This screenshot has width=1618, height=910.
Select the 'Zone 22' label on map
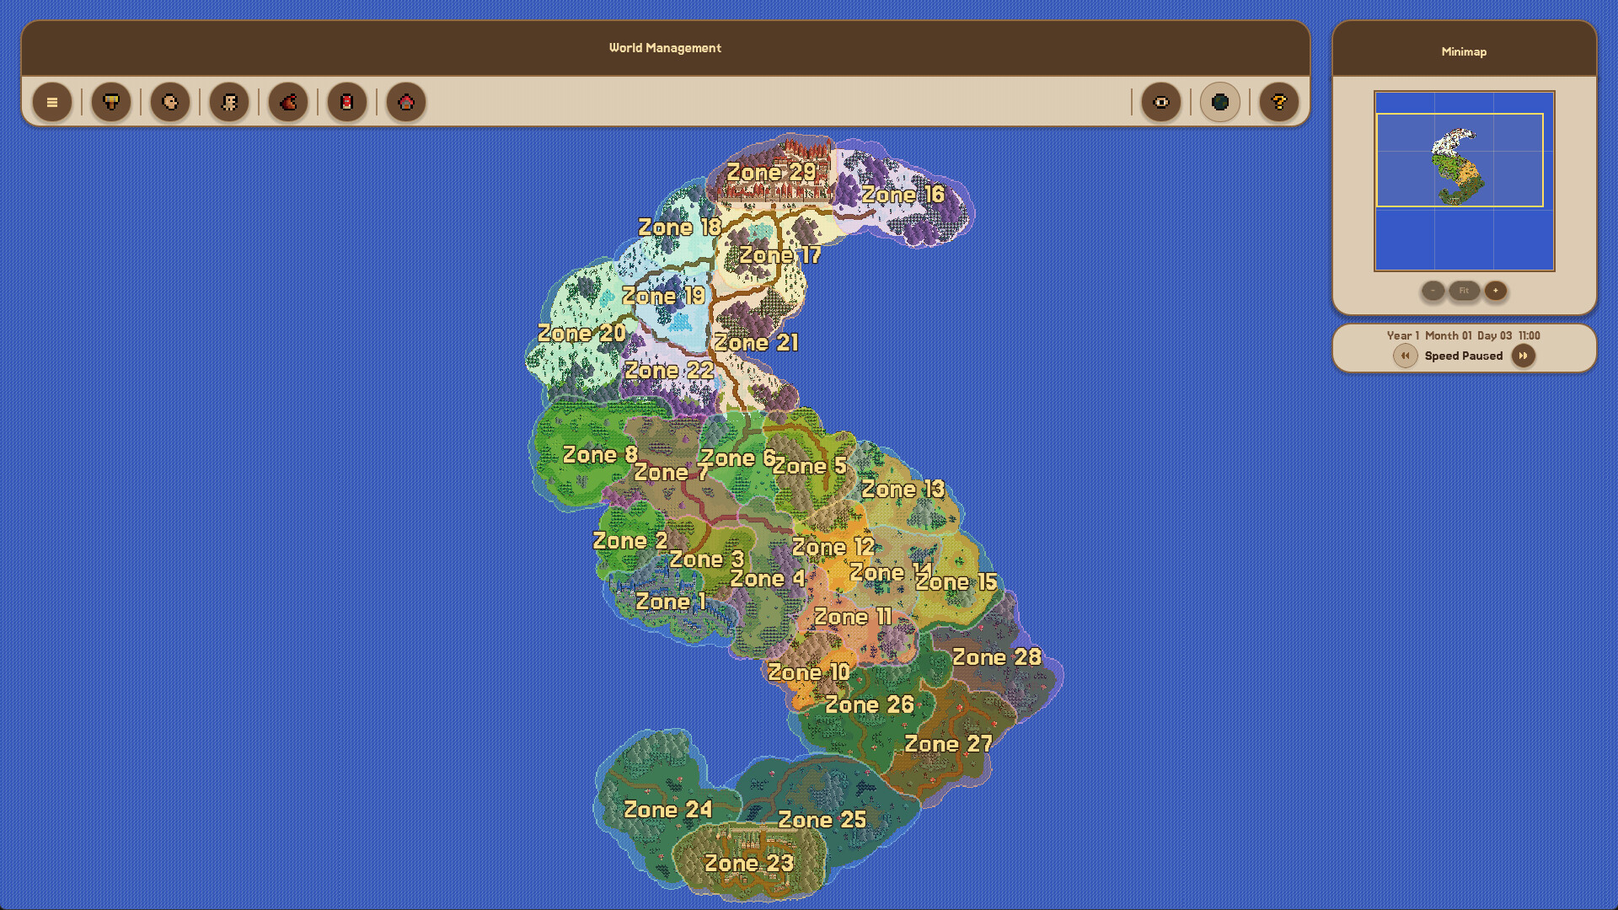click(669, 370)
